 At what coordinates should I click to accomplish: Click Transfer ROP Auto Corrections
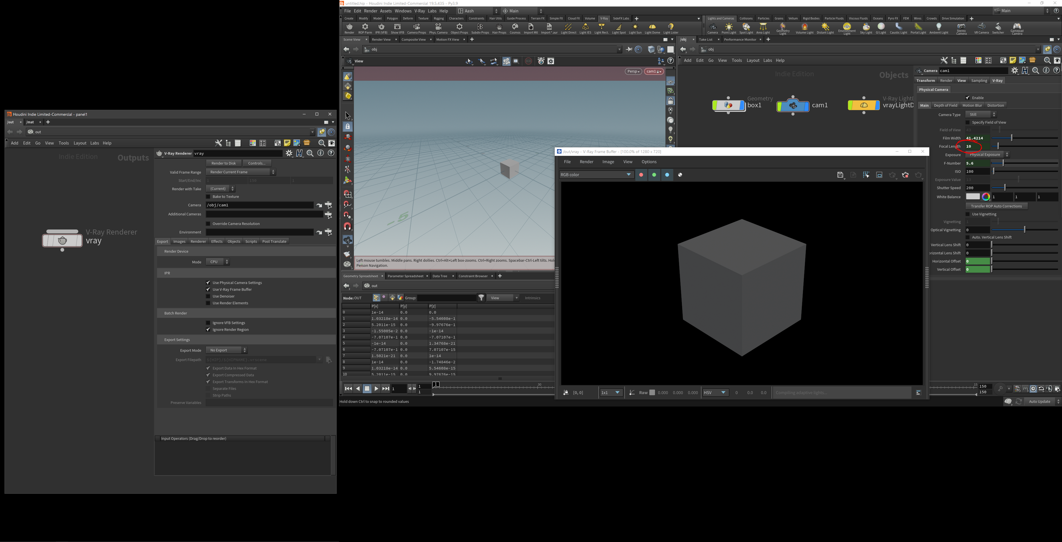[x=996, y=206]
